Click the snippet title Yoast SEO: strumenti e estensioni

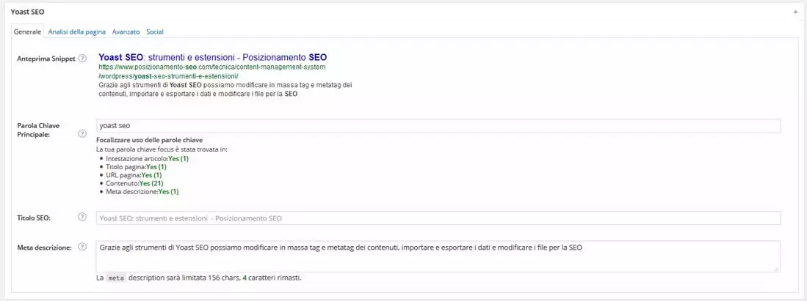(x=212, y=57)
